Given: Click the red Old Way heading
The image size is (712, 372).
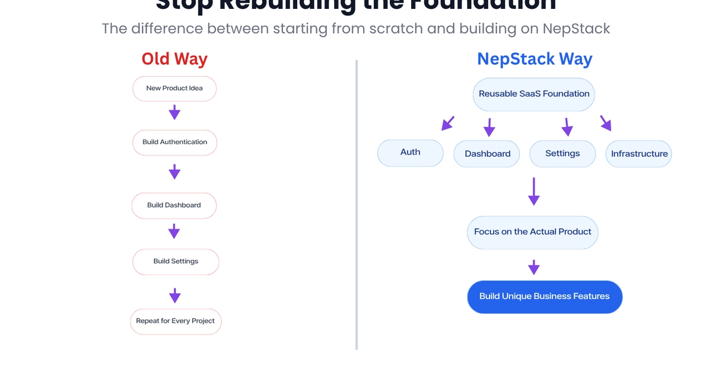Looking at the screenshot, I should pos(174,59).
